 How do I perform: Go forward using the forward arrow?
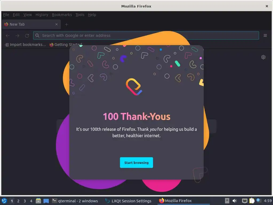(x=17, y=36)
